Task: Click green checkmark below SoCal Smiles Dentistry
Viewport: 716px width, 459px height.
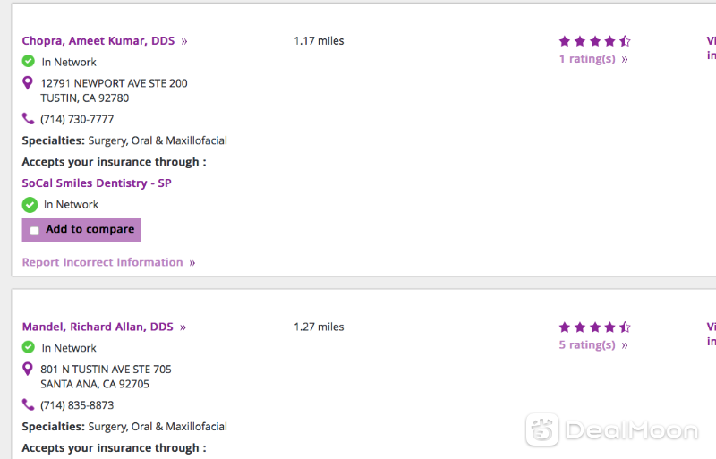Action: [30, 205]
